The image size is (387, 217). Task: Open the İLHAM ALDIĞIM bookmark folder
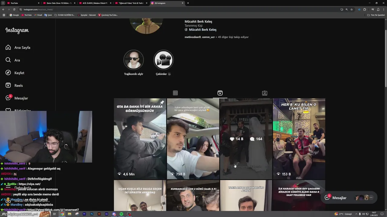[x=64, y=15]
